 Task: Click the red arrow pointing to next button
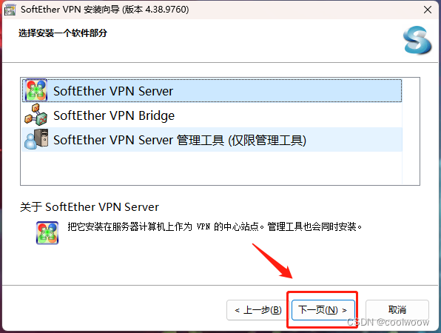pyautogui.click(x=272, y=261)
